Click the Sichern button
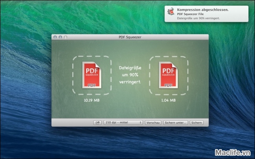This screenshot has width=255, height=159. point(196,123)
